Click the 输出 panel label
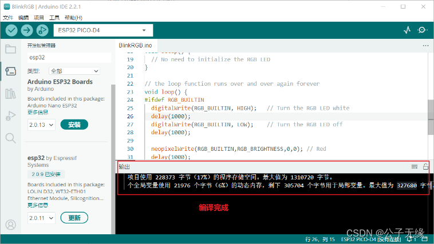 tap(124, 167)
